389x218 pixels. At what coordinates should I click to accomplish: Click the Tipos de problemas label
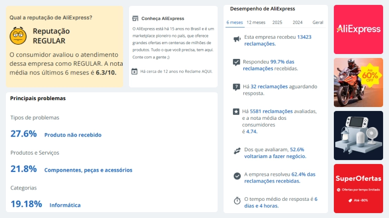point(35,117)
